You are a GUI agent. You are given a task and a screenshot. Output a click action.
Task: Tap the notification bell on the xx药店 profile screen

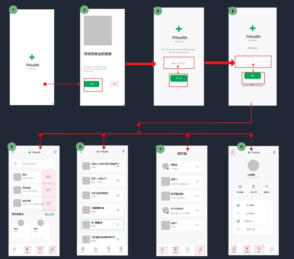point(274,152)
